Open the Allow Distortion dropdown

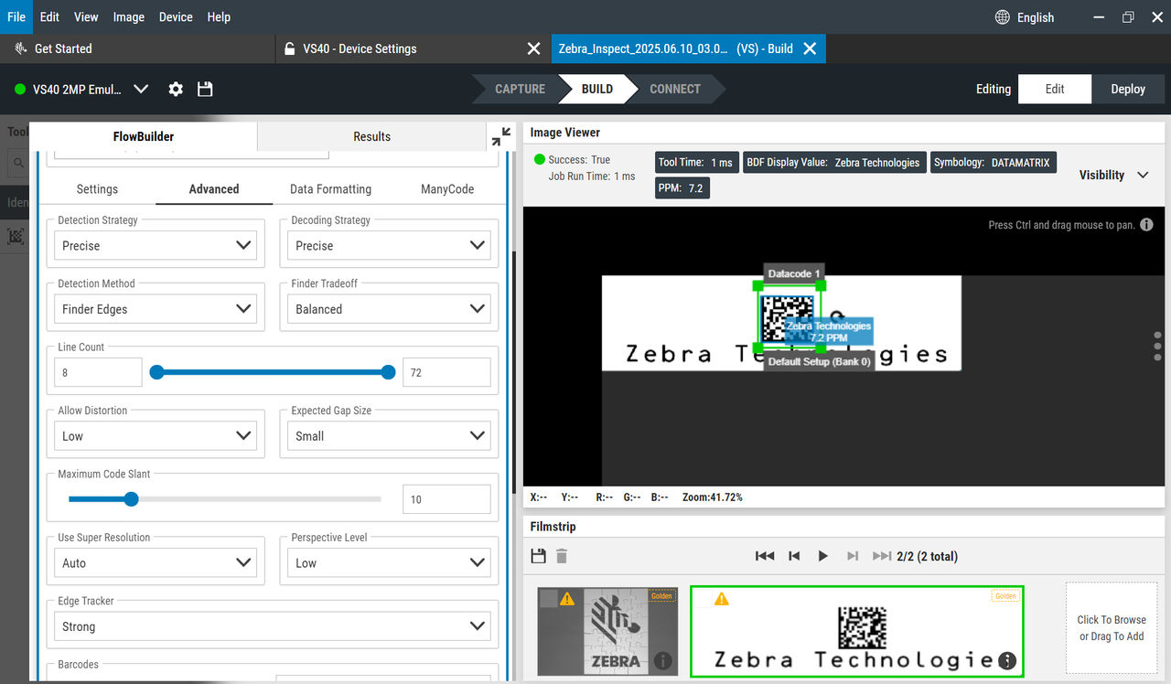pos(156,436)
